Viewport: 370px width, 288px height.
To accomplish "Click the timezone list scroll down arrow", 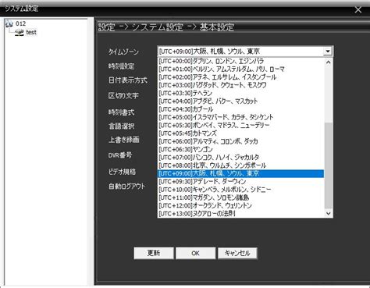I will pos(329,213).
